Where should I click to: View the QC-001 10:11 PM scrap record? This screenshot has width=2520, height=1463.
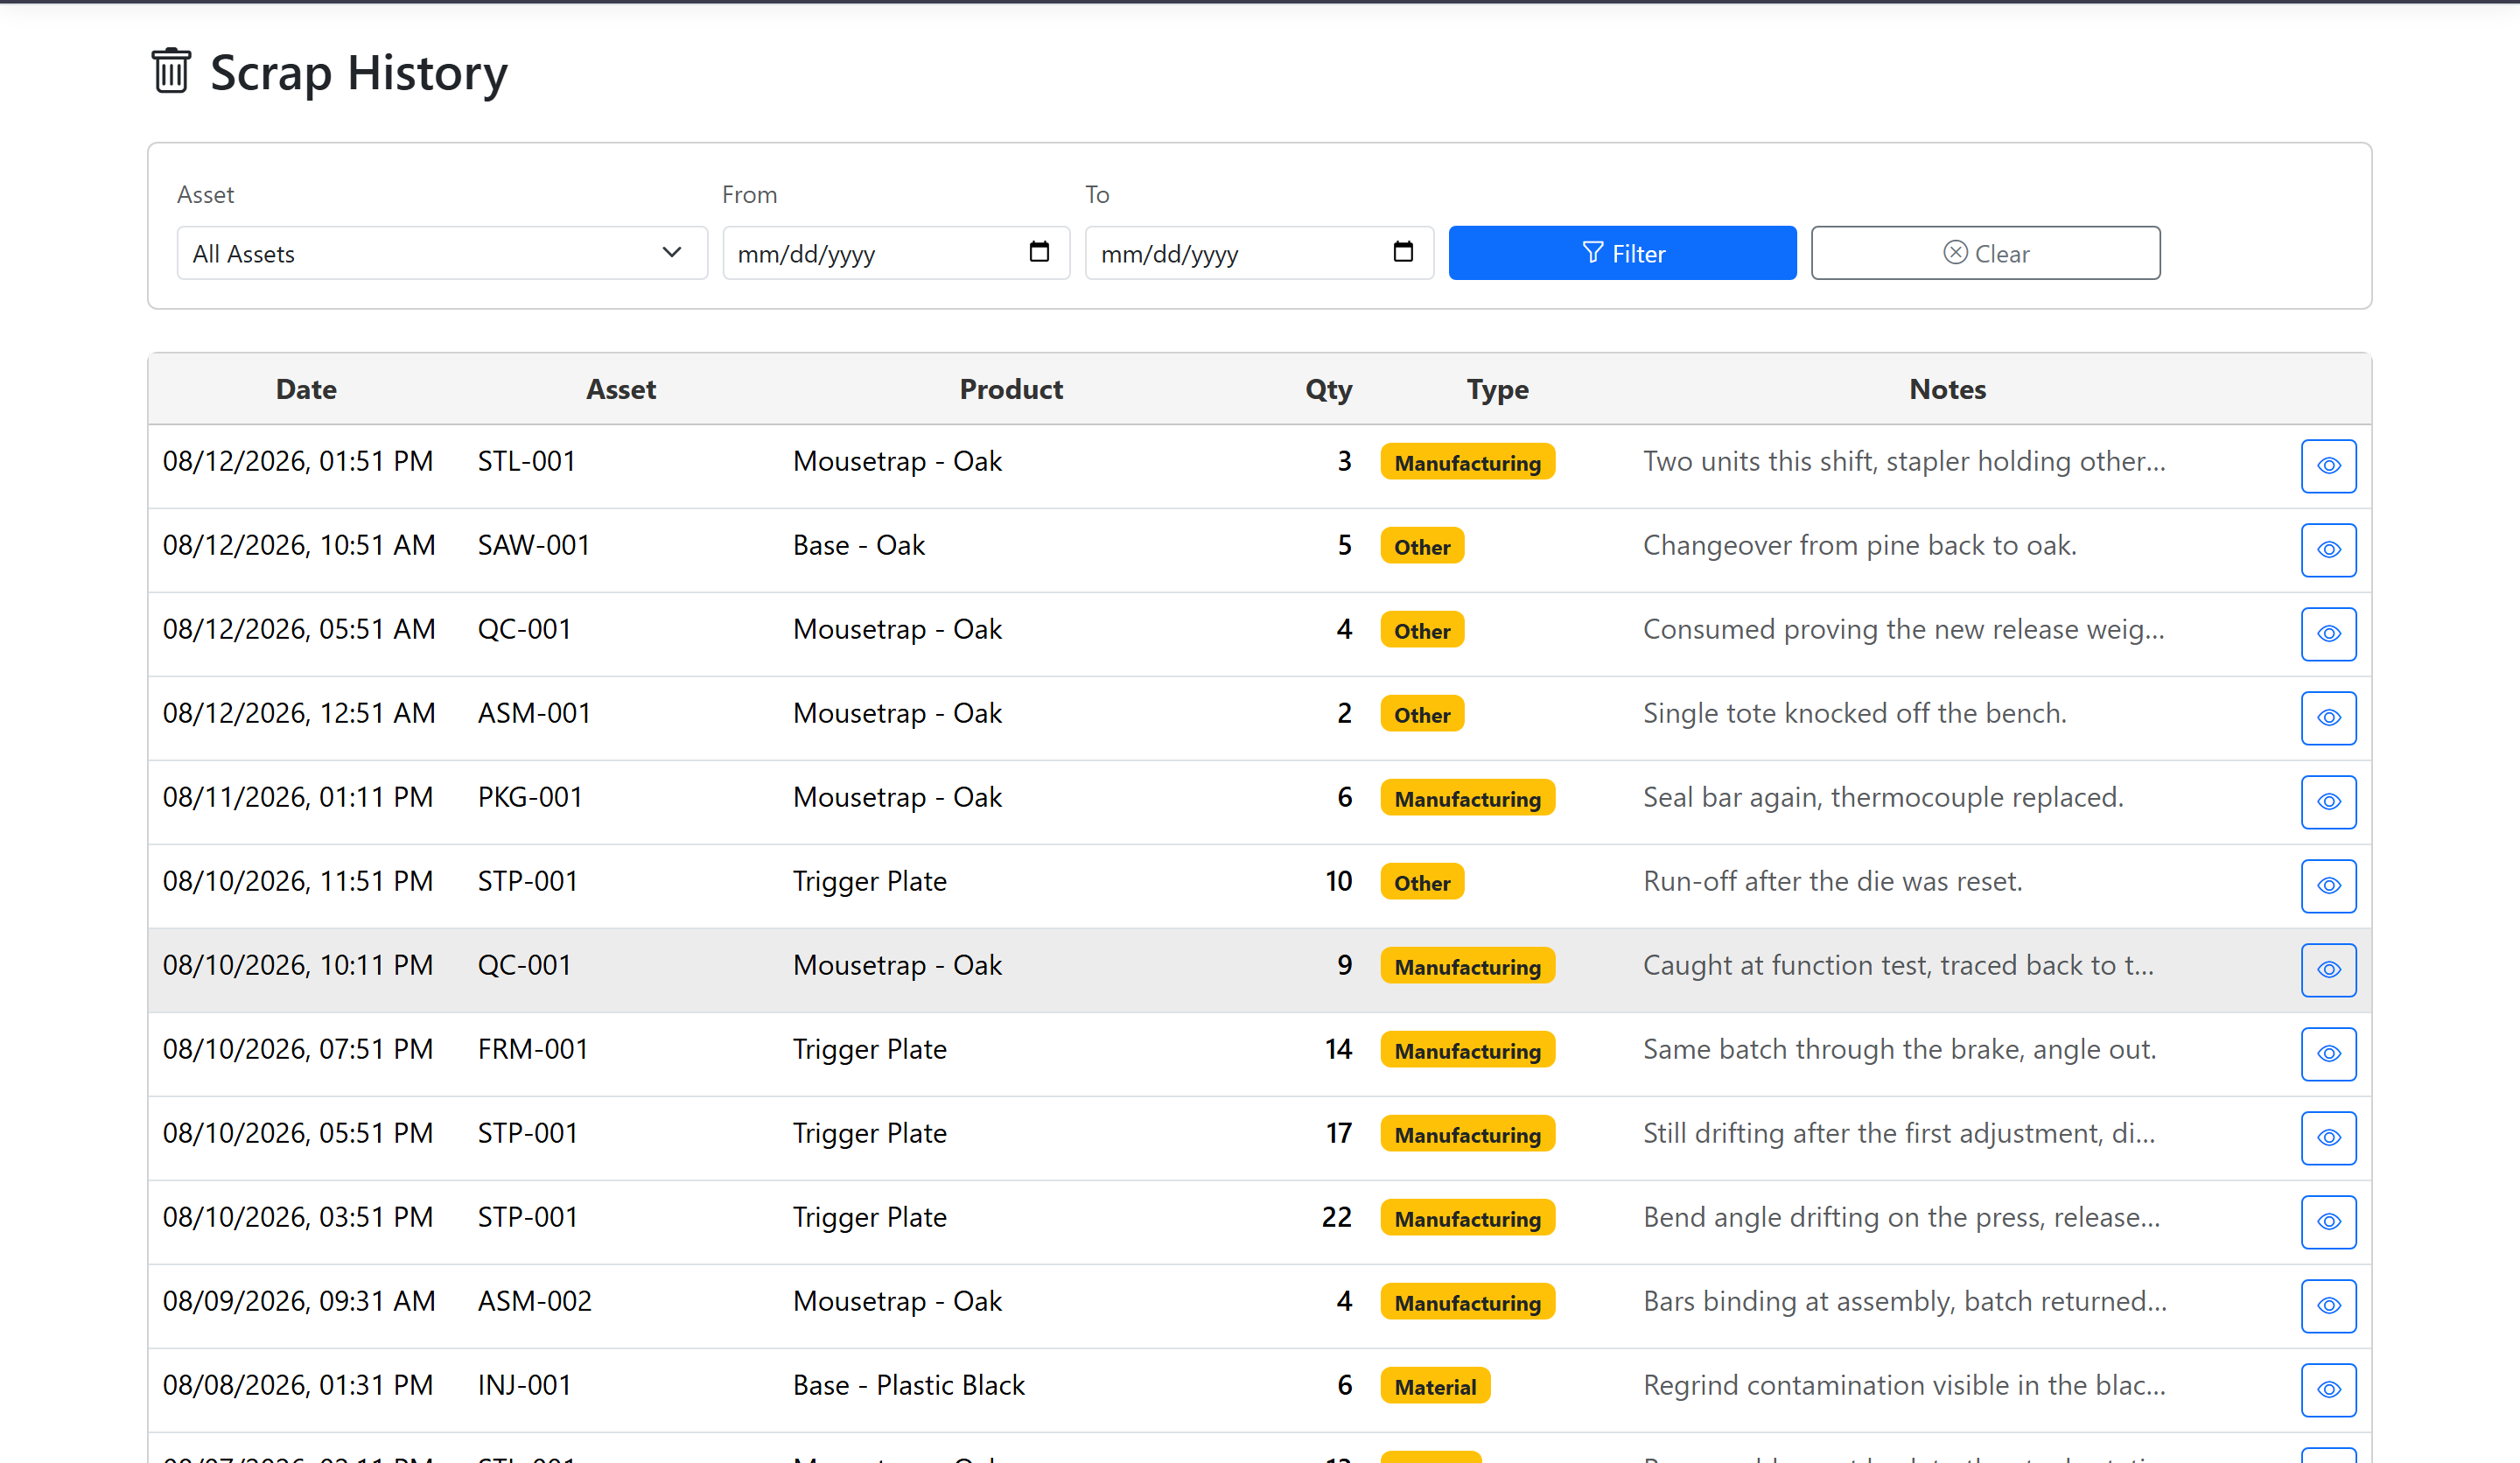click(2328, 970)
